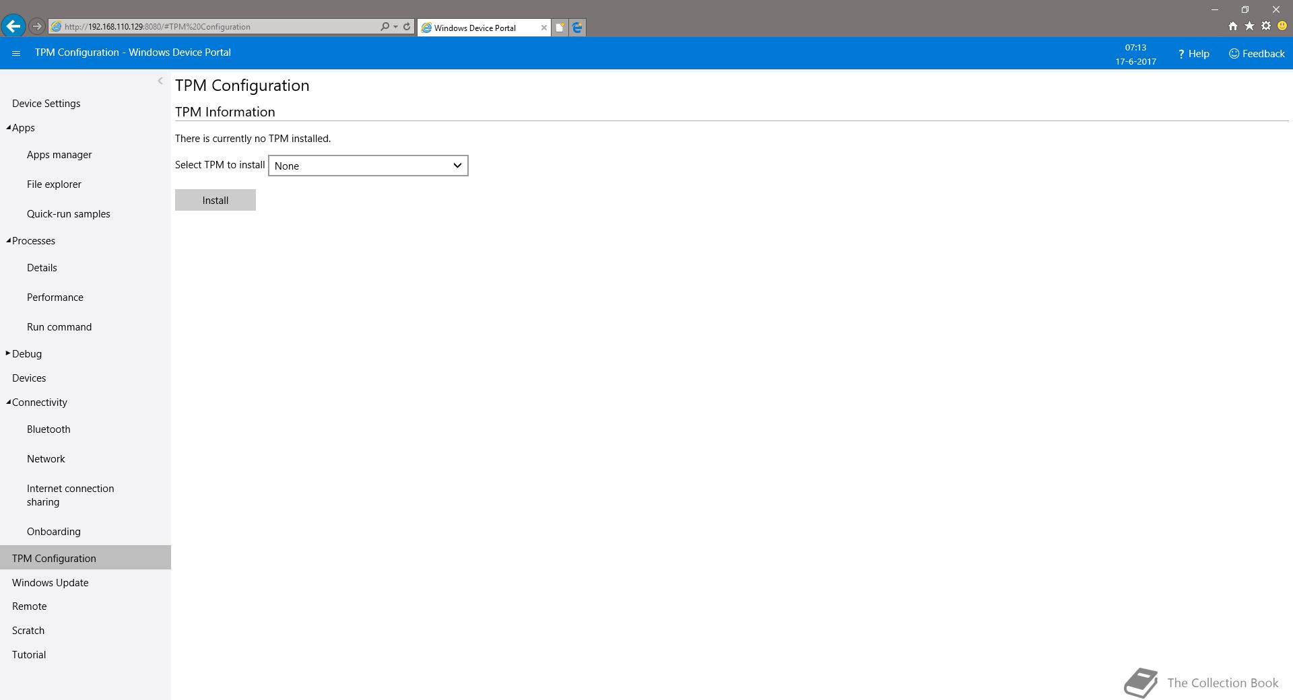Screen dimensions: 1293x700
Task: Open a new browser tab
Action: (x=560, y=28)
